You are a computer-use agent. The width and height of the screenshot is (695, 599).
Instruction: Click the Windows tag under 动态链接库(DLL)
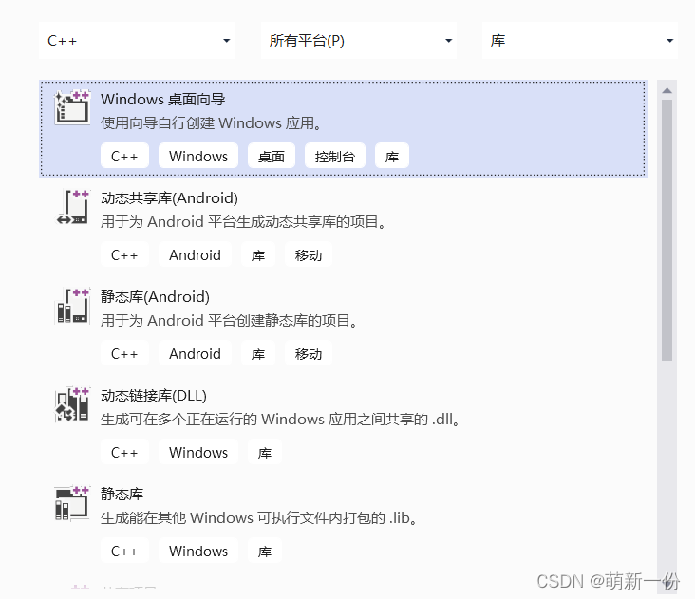[x=198, y=453]
